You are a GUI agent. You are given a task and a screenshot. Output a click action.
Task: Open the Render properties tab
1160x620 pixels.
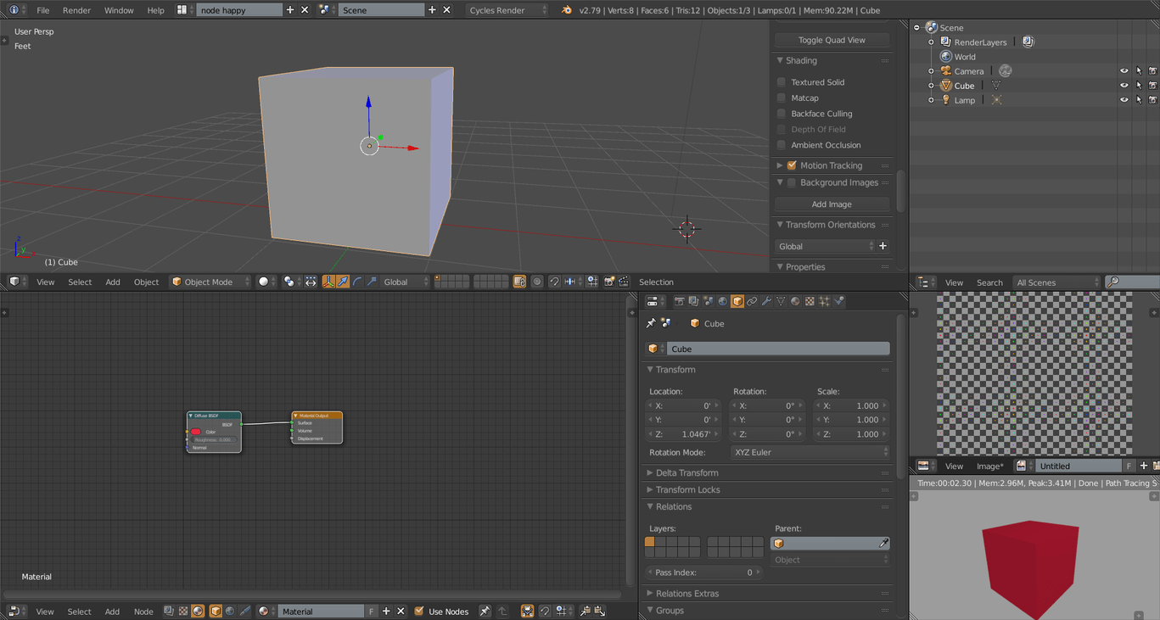(680, 301)
